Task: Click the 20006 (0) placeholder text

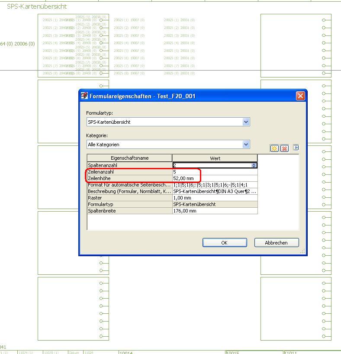Action: coord(25,44)
